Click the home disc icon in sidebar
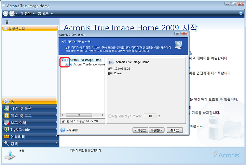Screen dimensions: 246x165 click(x=6, y=101)
